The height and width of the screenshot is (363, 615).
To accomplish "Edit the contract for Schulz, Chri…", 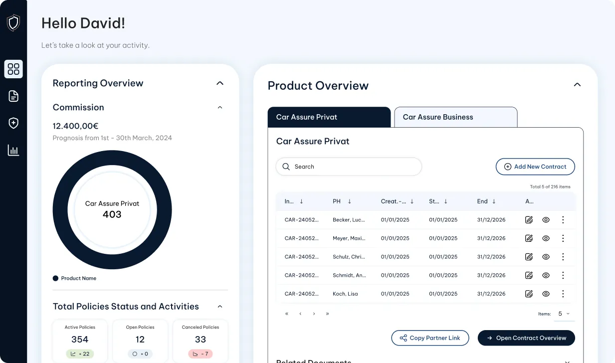I will pos(529,257).
